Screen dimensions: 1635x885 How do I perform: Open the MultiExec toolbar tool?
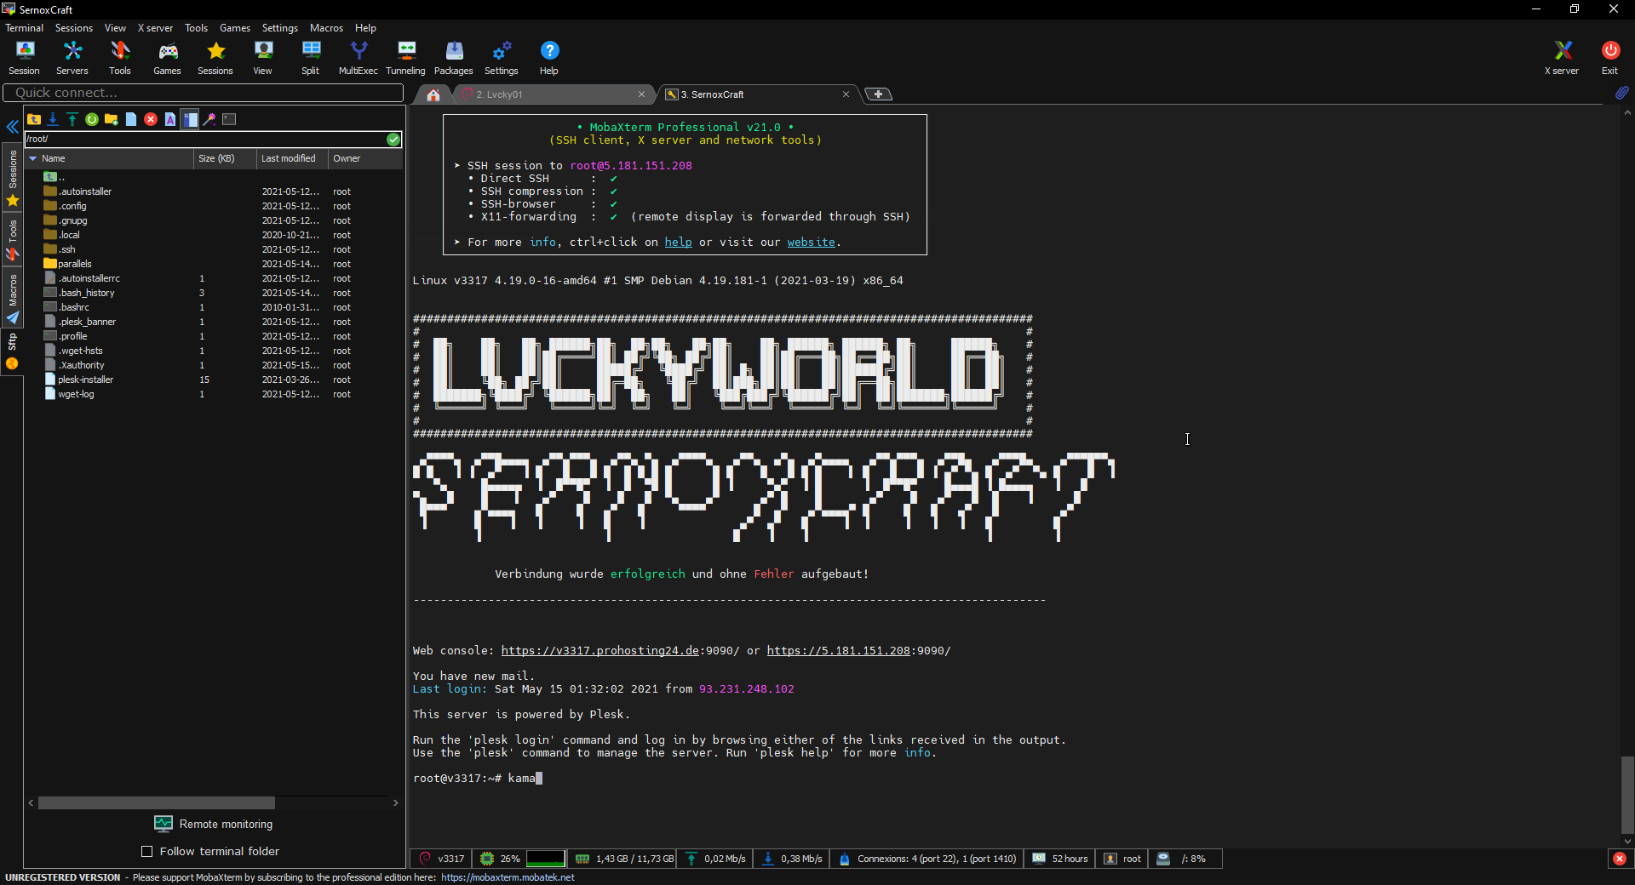click(358, 58)
